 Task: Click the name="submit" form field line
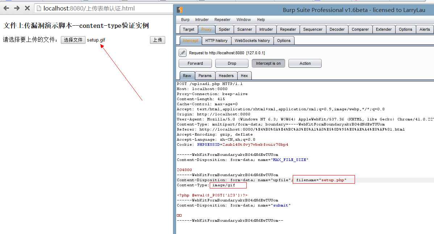234,205
